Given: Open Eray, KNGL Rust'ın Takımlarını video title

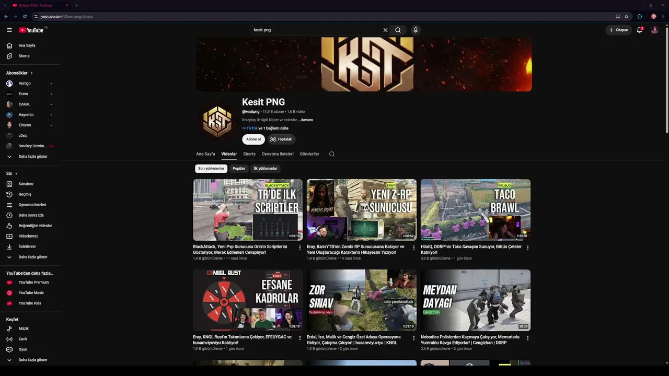Looking at the screenshot, I should [243, 340].
